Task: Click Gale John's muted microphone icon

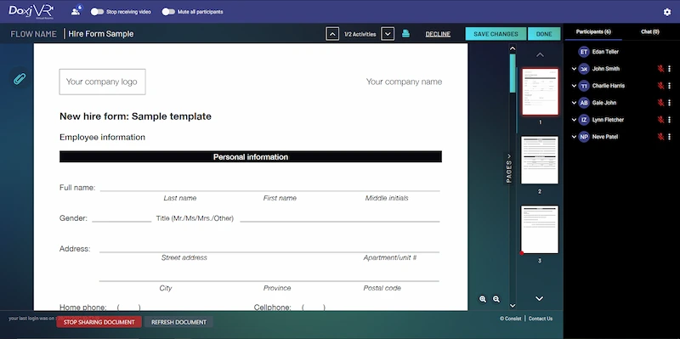Action: (660, 103)
